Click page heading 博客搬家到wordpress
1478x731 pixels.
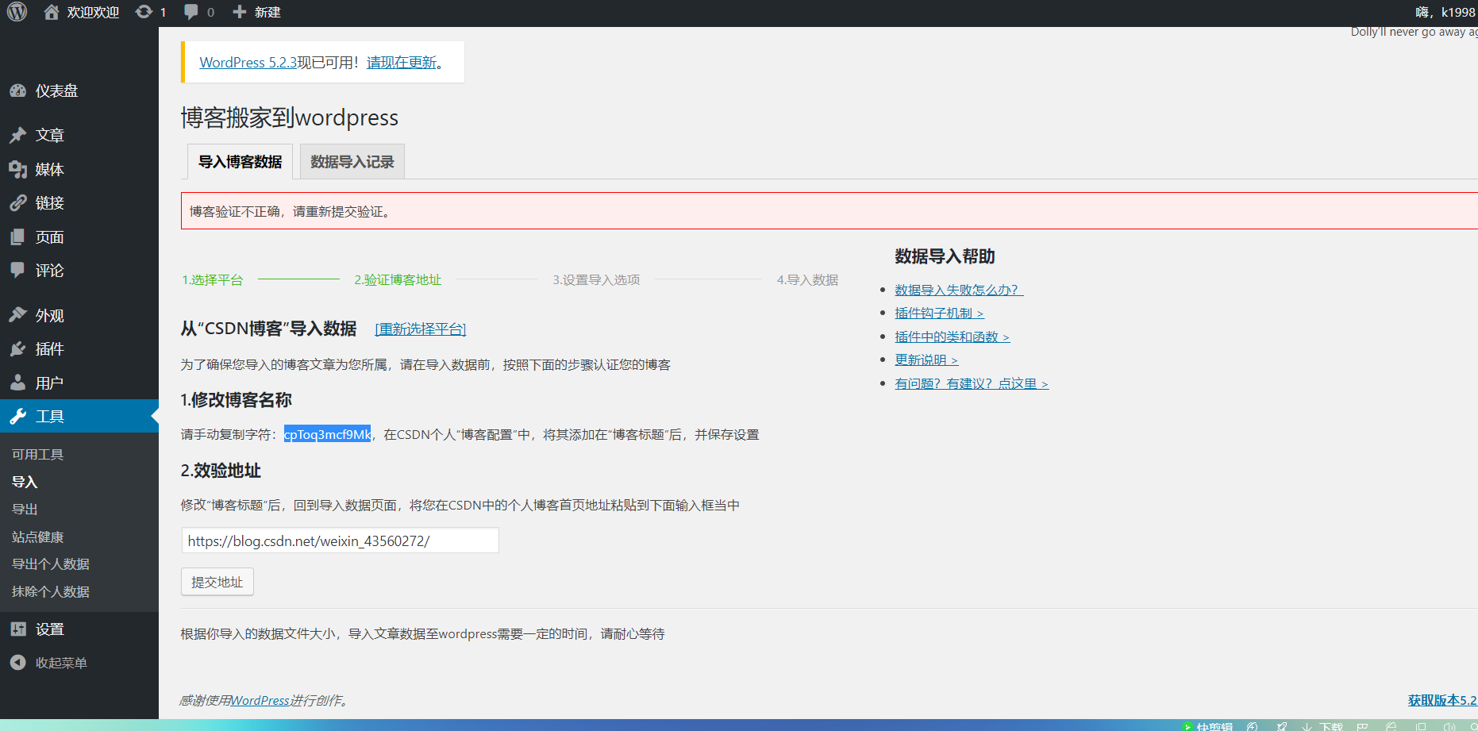(290, 117)
